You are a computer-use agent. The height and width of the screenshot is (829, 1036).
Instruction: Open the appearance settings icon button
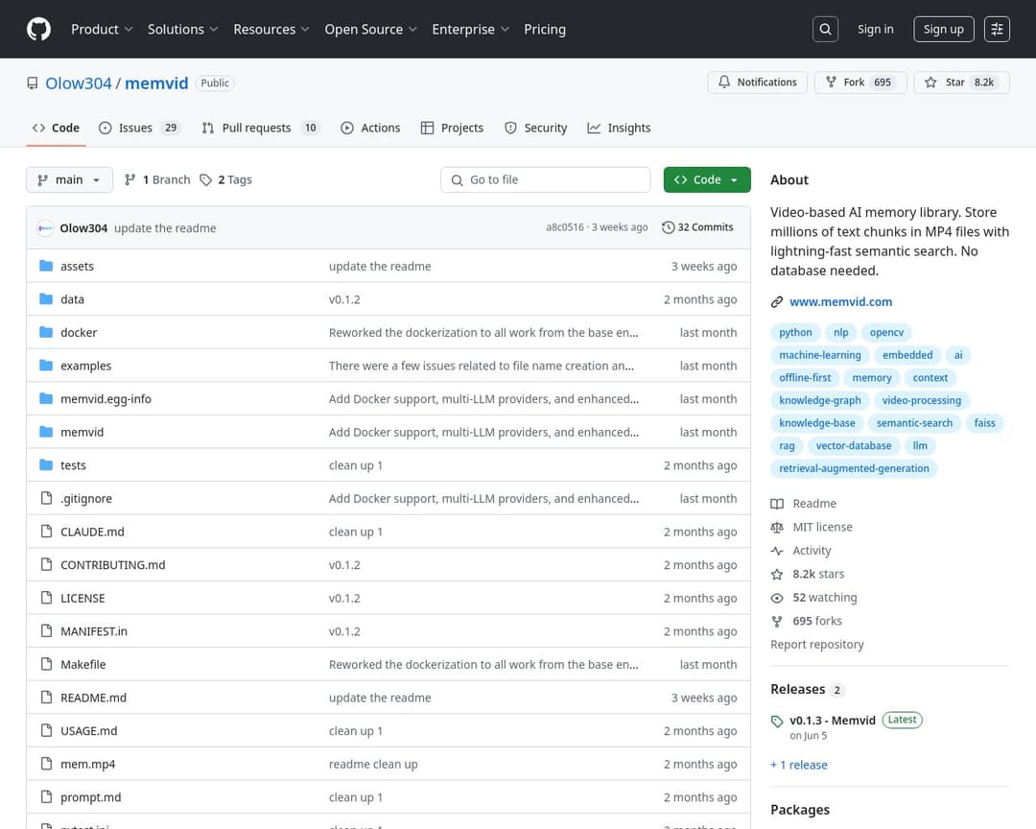[x=997, y=29]
